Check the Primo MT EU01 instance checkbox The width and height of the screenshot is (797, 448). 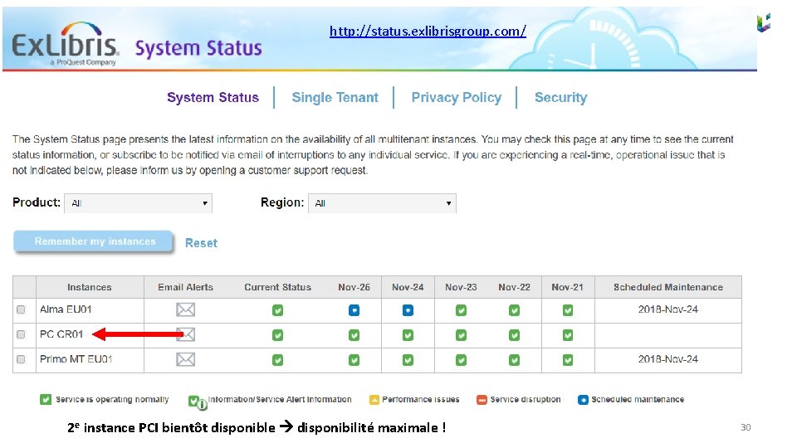tap(21, 359)
